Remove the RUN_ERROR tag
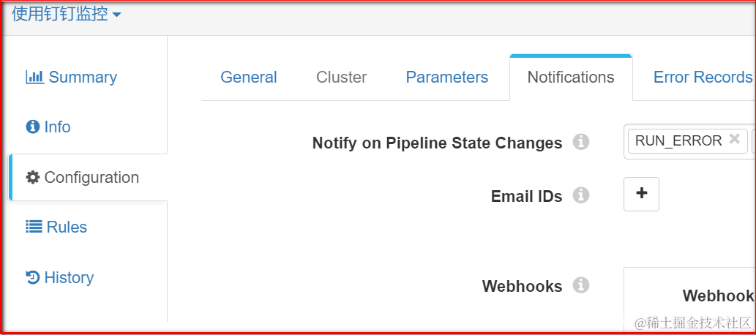This screenshot has height=335, width=756. [x=734, y=140]
